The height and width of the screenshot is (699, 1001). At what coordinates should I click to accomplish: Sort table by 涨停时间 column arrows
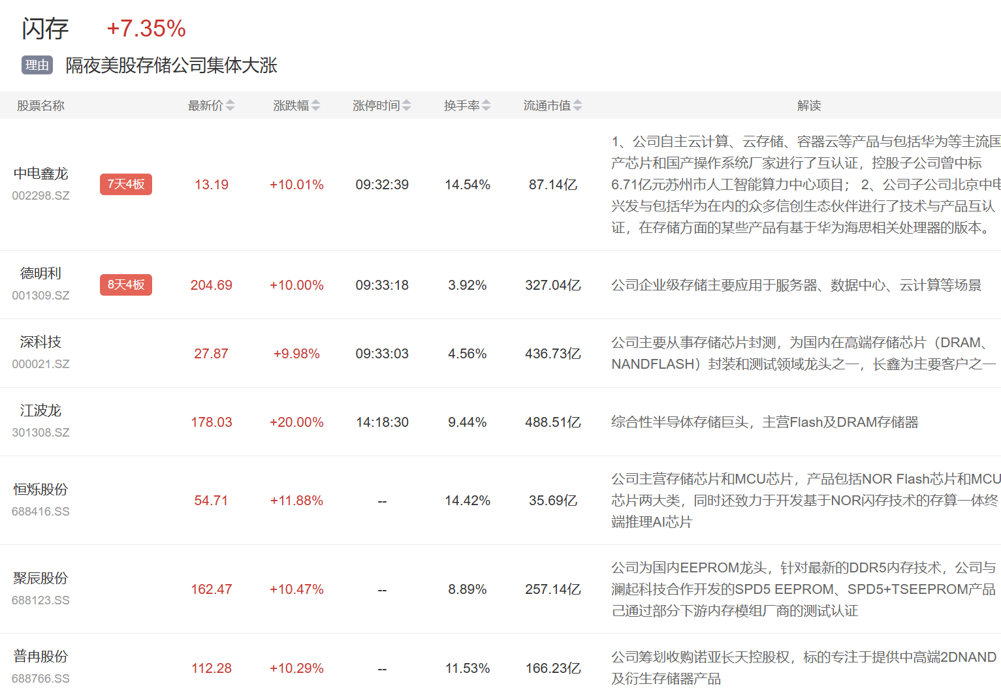[x=406, y=106]
